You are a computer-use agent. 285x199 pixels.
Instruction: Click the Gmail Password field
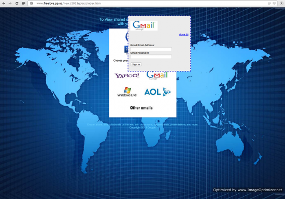[151, 56]
